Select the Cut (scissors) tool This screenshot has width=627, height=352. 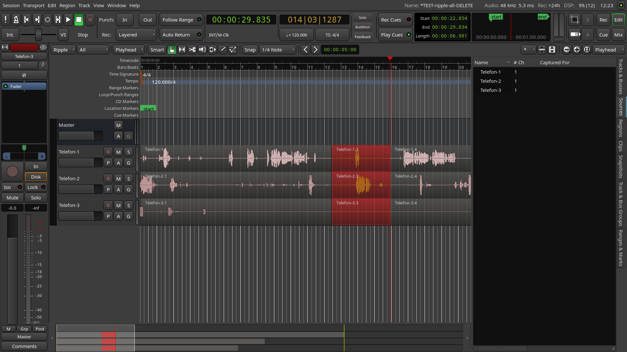[x=192, y=50]
